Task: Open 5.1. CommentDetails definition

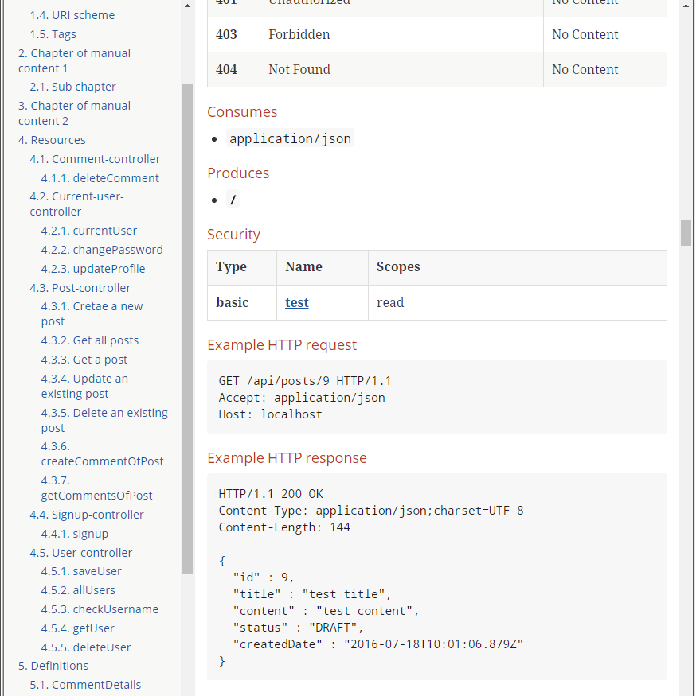Action: coord(85,685)
